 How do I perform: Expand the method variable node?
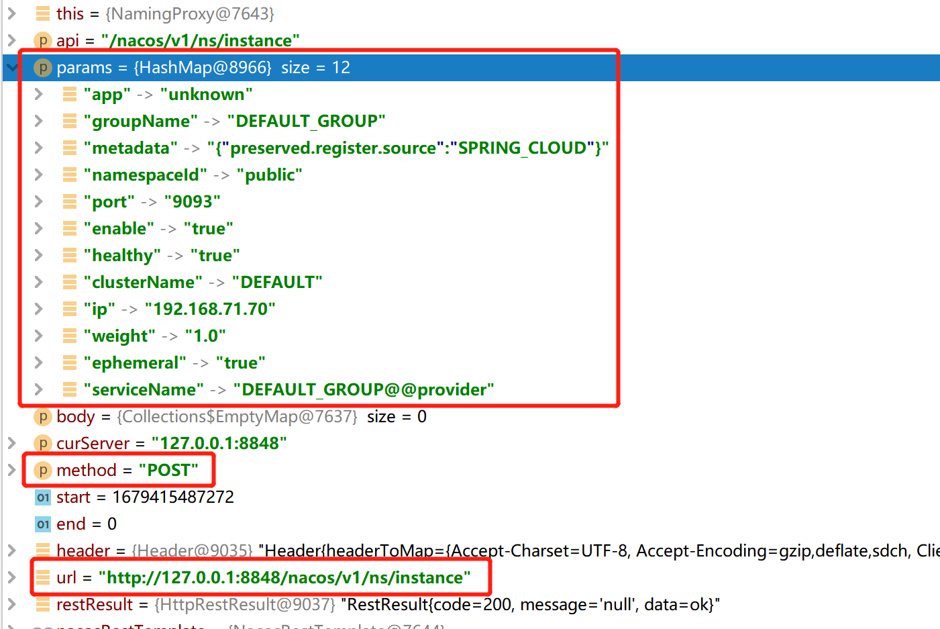tap(11, 470)
